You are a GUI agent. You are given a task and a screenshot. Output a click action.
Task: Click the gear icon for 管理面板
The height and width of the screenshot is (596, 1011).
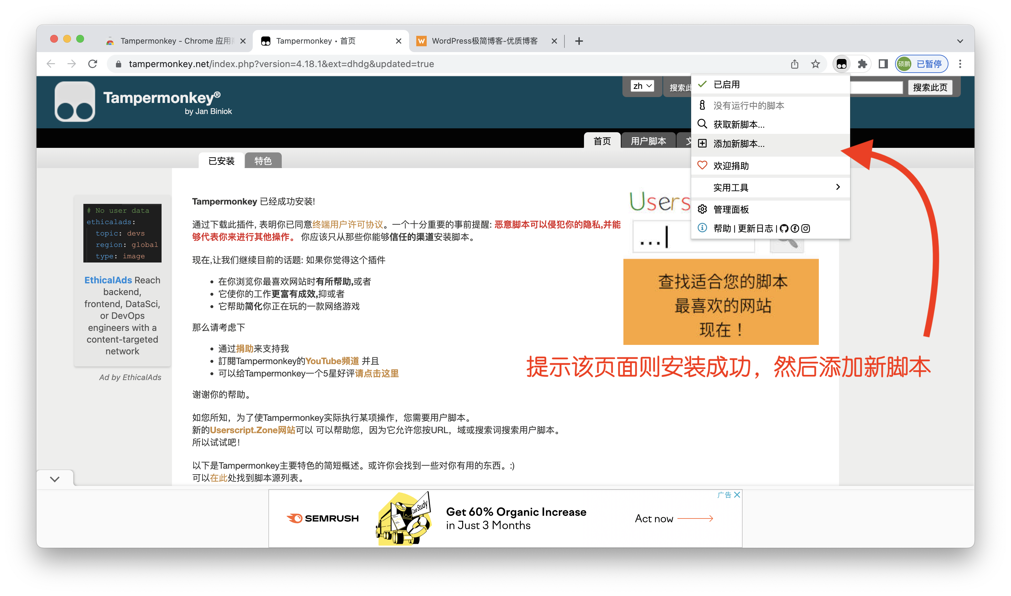click(702, 209)
